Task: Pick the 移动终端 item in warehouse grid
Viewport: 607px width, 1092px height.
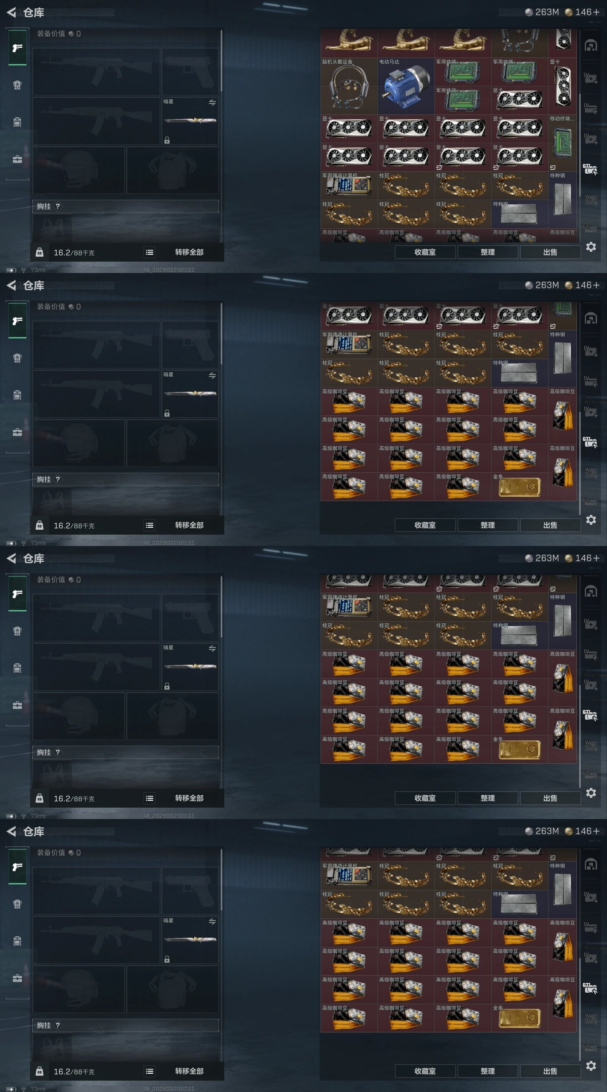Action: coord(562,143)
